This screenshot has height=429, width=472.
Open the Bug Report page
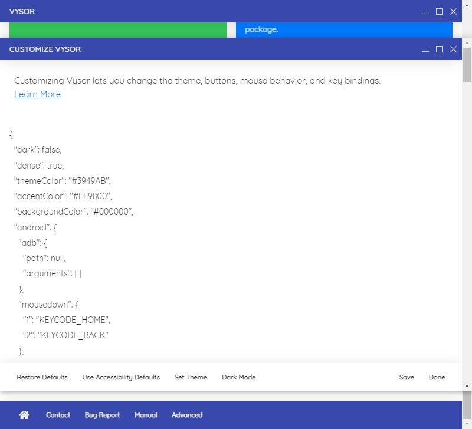tap(102, 415)
